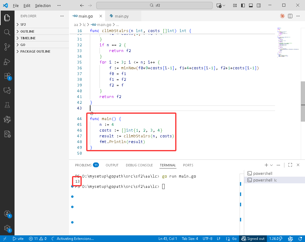Click errors and warnings count
The height and width of the screenshot is (242, 305).
click(38, 239)
